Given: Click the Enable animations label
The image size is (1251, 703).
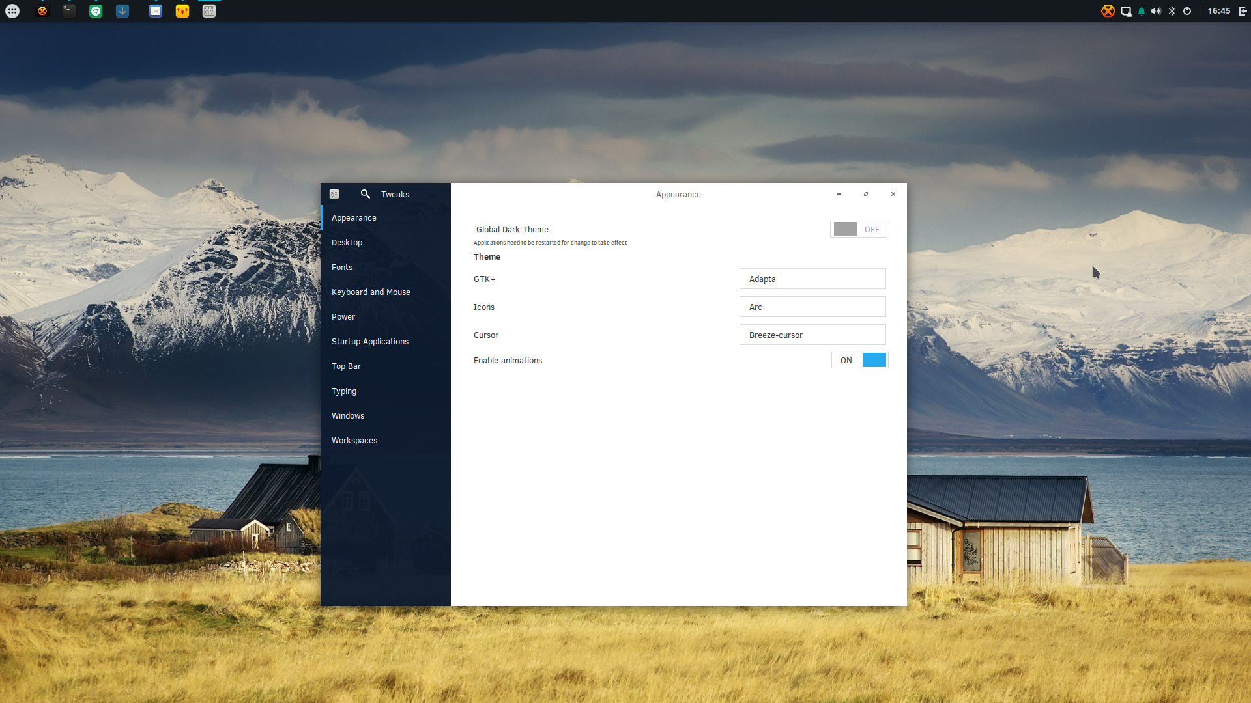Looking at the screenshot, I should (x=508, y=361).
